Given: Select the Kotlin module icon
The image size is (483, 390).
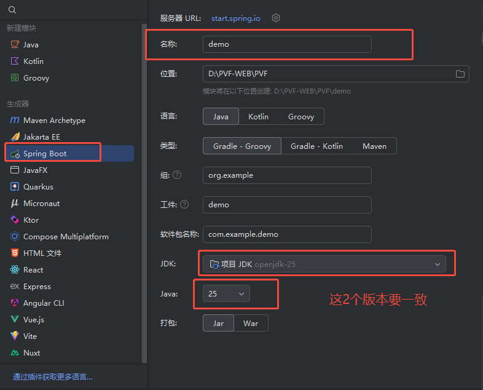Looking at the screenshot, I should [15, 61].
